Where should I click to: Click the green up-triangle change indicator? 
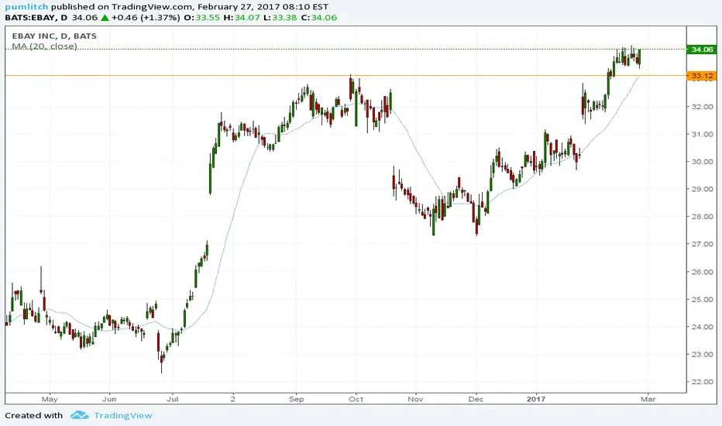[105, 18]
